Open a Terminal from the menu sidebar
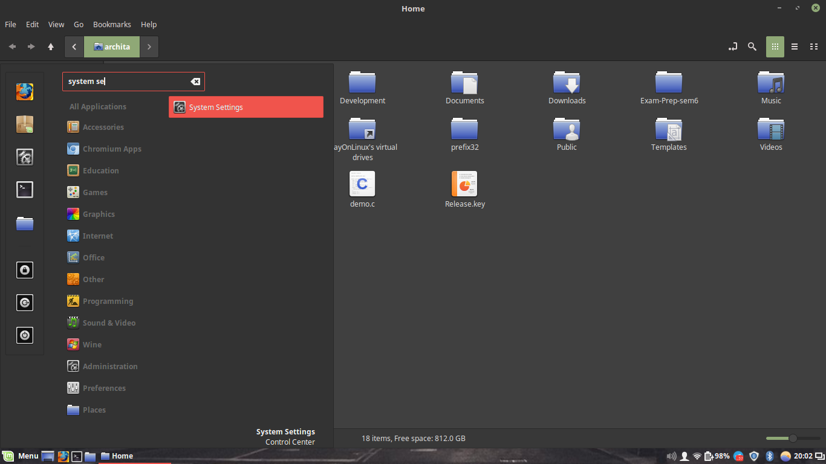The width and height of the screenshot is (826, 464). coord(25,189)
